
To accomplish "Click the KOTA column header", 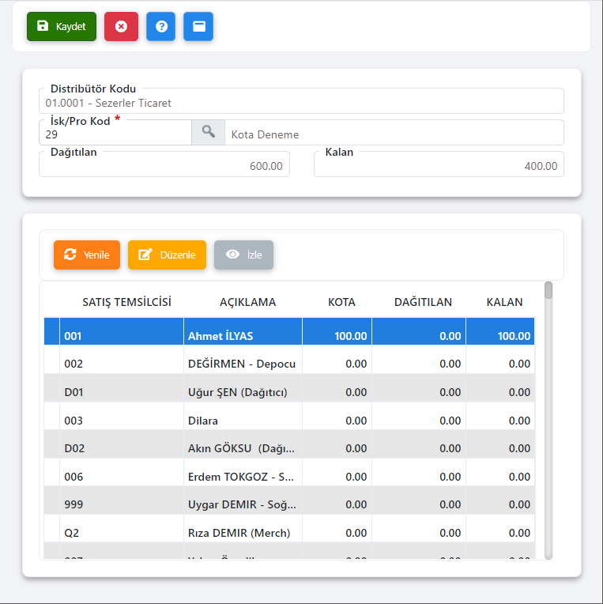I will click(341, 302).
